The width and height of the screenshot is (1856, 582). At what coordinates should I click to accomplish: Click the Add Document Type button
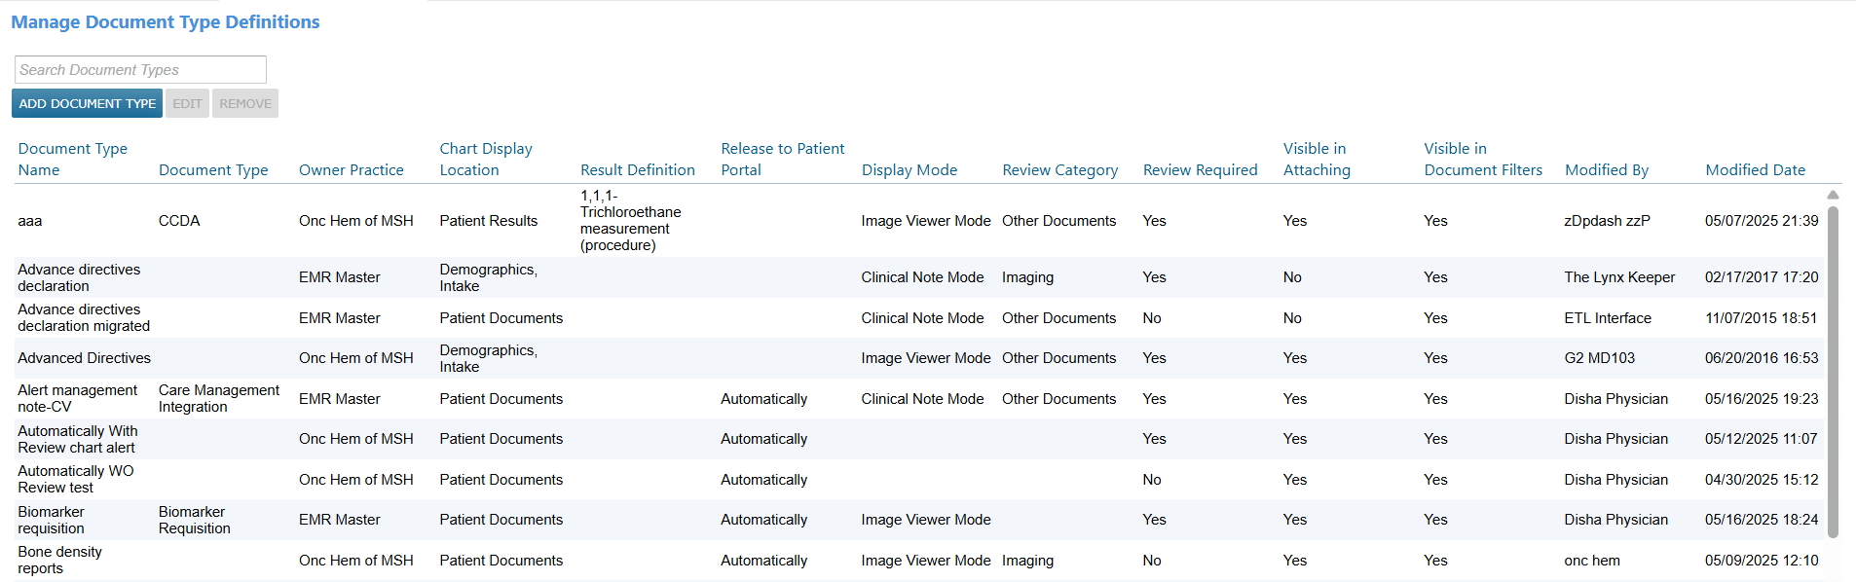click(x=87, y=103)
